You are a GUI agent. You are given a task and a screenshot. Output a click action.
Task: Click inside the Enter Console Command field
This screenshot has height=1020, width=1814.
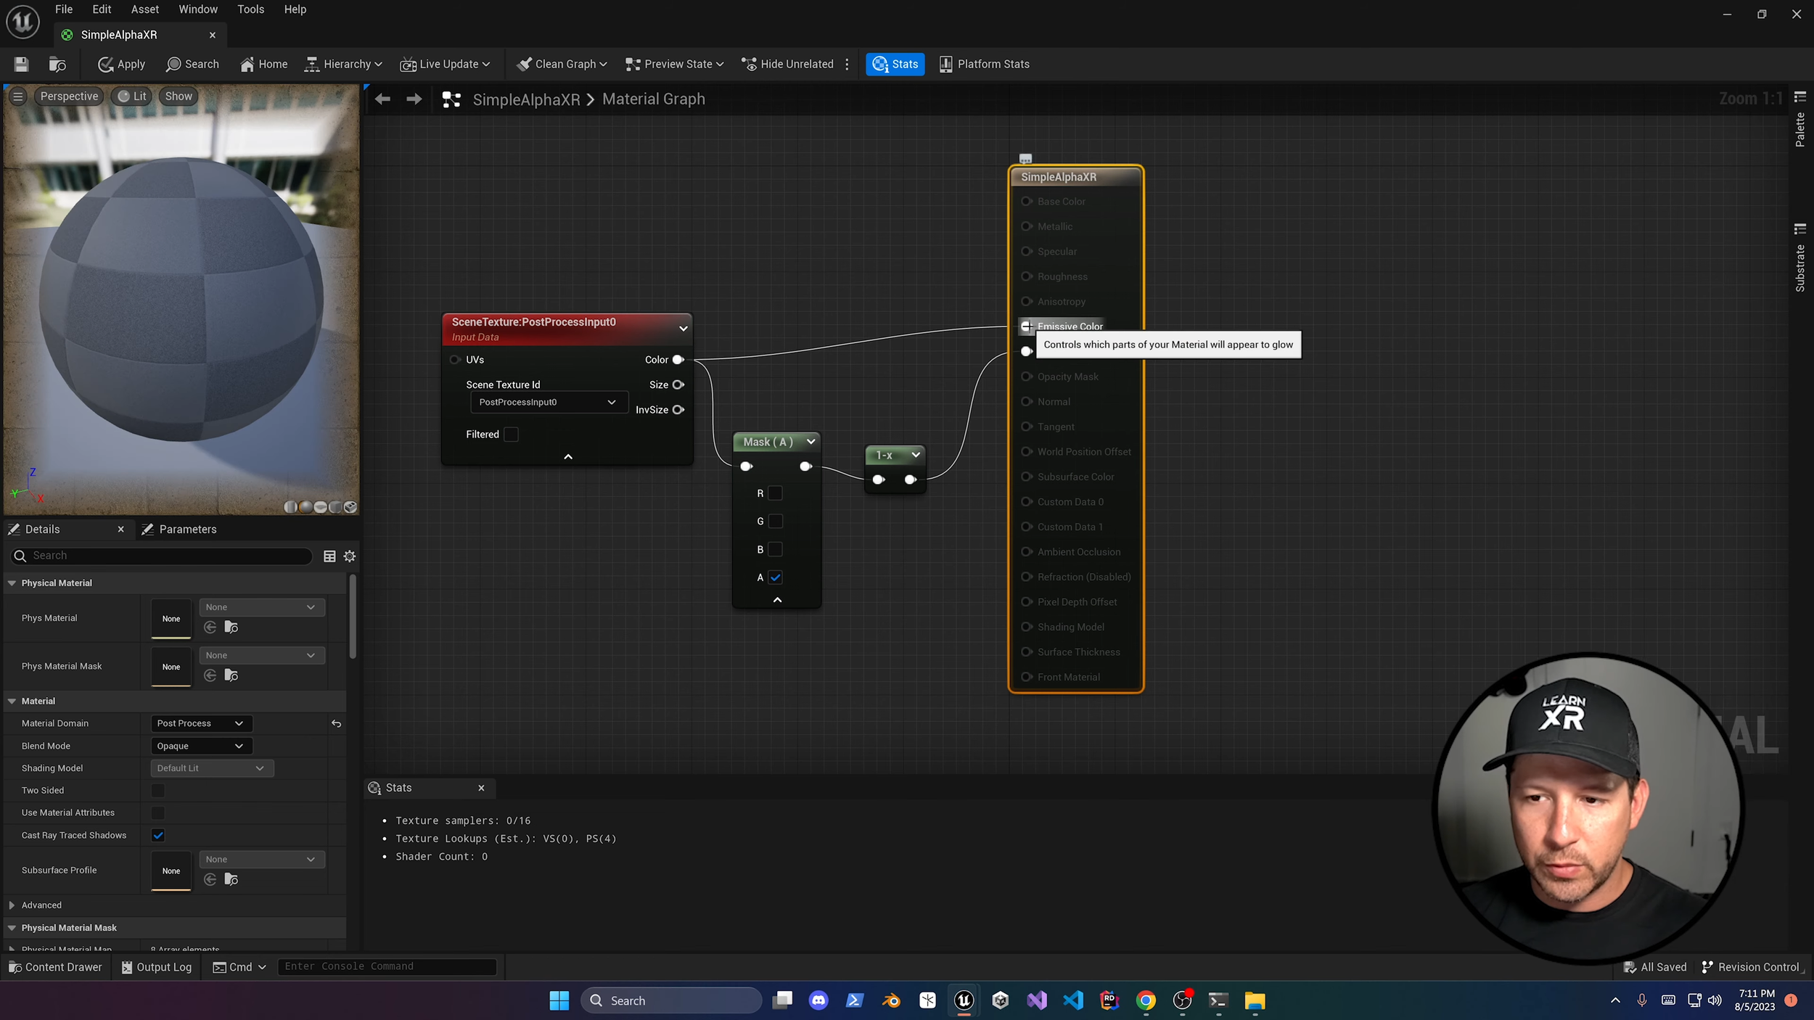coord(387,966)
